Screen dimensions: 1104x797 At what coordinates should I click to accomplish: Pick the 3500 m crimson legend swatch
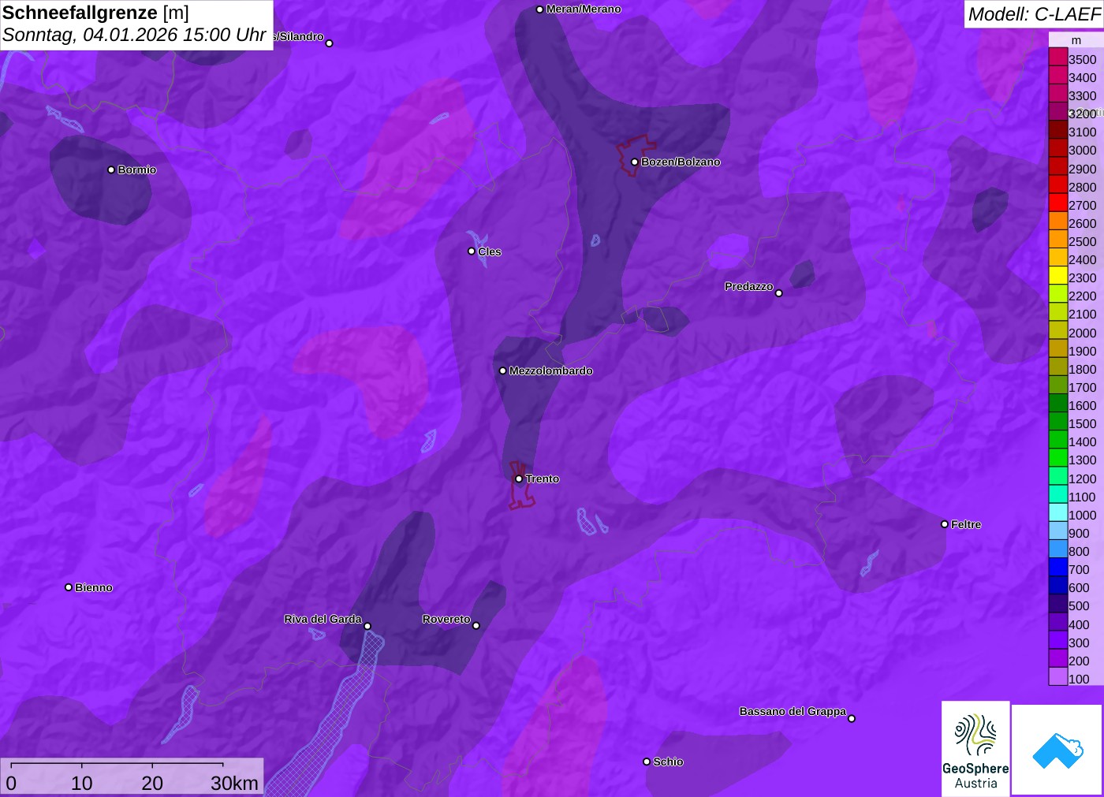pos(1057,57)
